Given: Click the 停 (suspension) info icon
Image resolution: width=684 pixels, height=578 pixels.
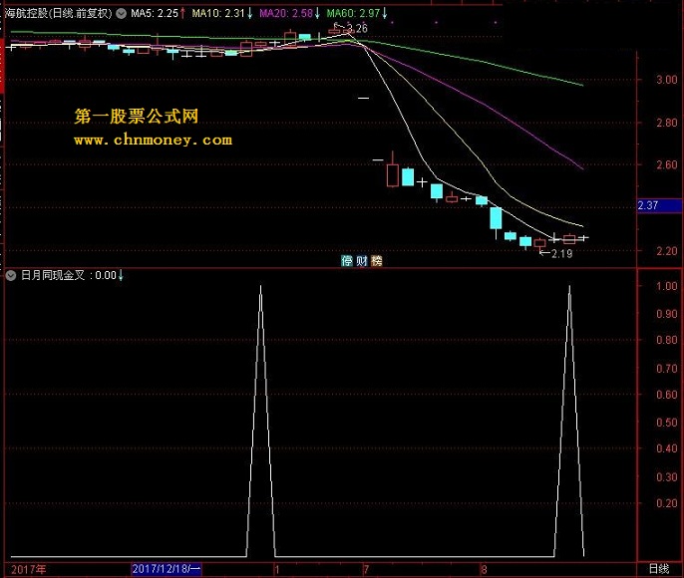Looking at the screenshot, I should pos(346,261).
